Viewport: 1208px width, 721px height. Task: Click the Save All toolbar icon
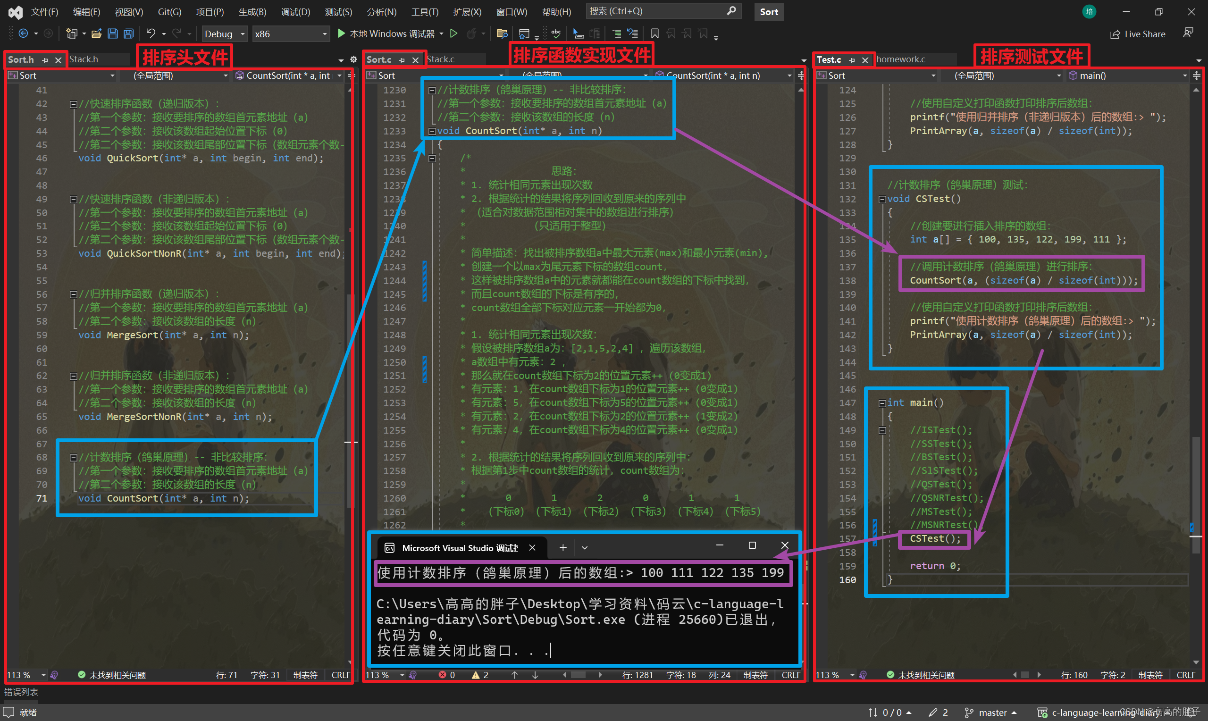[129, 34]
